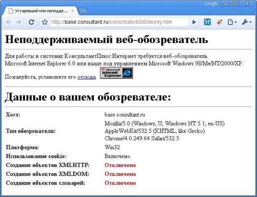The width and height of the screenshot is (257, 197).
Task: Open a new tab with plus button
Action: (83, 11)
